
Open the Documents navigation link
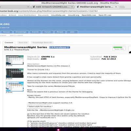click(43, 15)
